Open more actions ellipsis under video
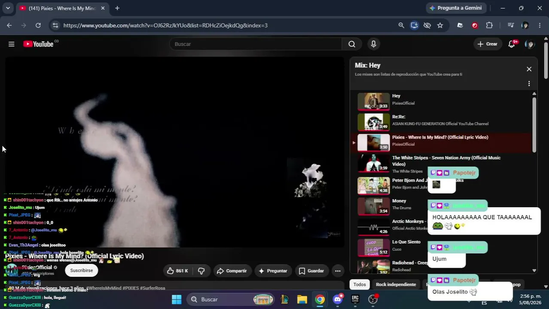The height and width of the screenshot is (309, 549). 338,271
